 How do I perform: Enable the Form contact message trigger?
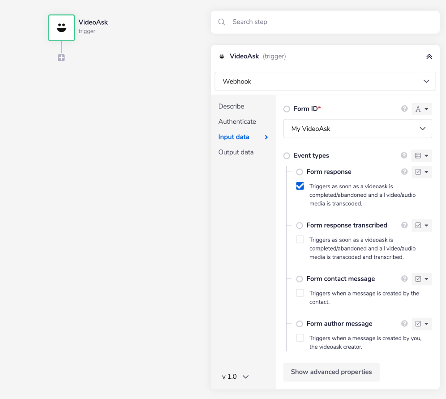tap(300, 293)
